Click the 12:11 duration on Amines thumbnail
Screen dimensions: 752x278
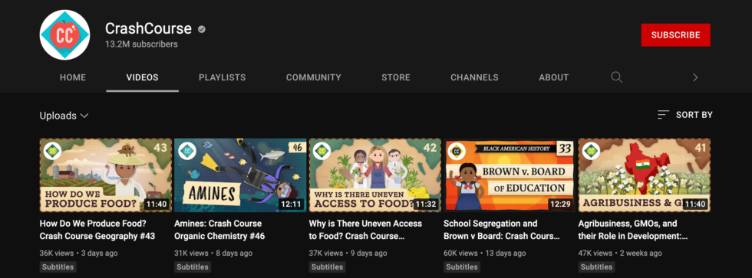291,204
